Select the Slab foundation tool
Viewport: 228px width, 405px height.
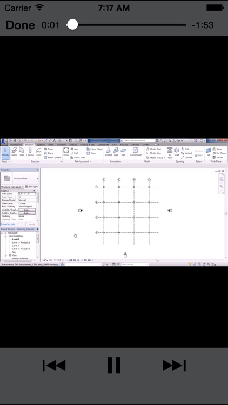[123, 152]
